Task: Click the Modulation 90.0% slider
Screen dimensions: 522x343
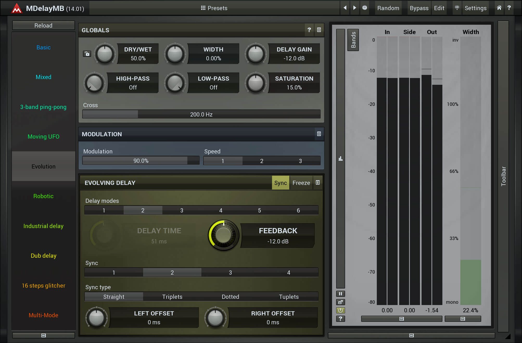Action: click(x=141, y=161)
